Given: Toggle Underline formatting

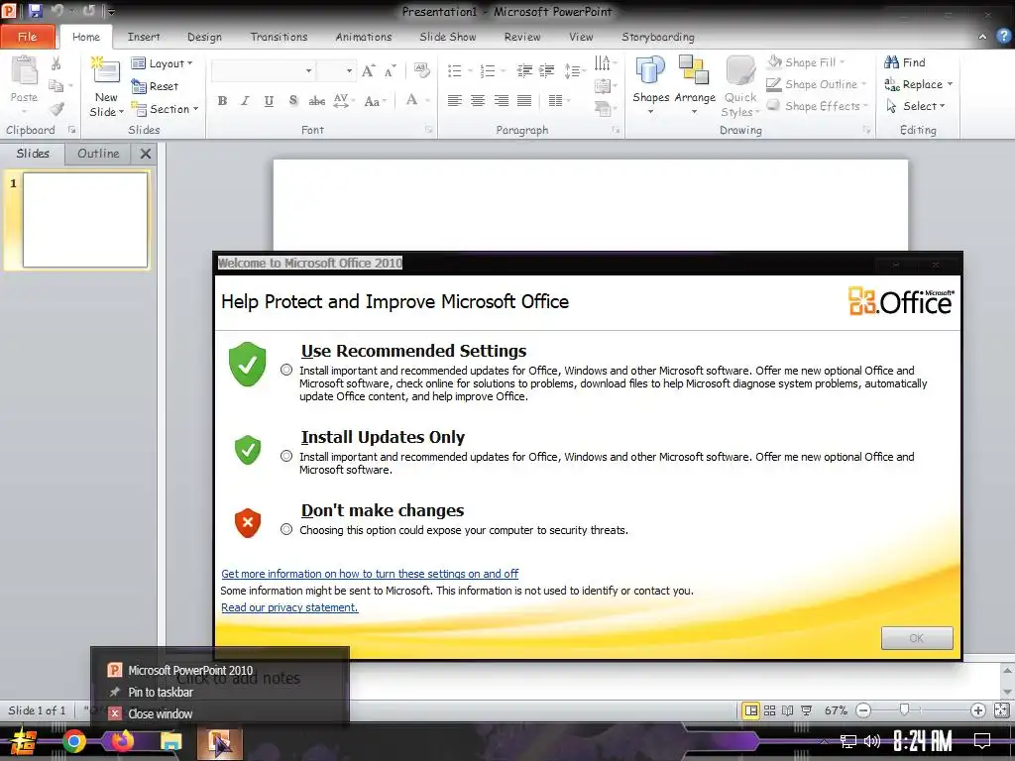Looking at the screenshot, I should [269, 100].
